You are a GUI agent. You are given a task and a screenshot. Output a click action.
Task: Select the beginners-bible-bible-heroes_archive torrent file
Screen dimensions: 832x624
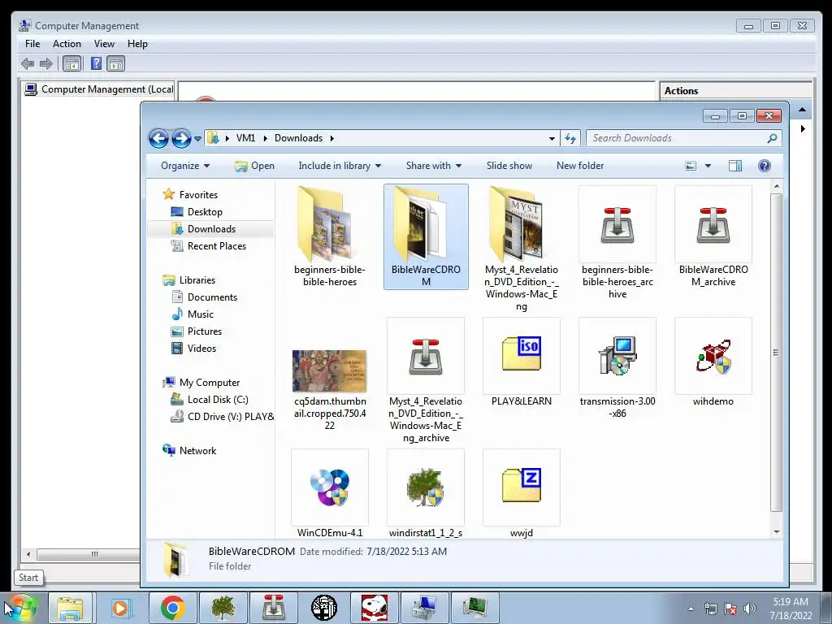click(617, 242)
